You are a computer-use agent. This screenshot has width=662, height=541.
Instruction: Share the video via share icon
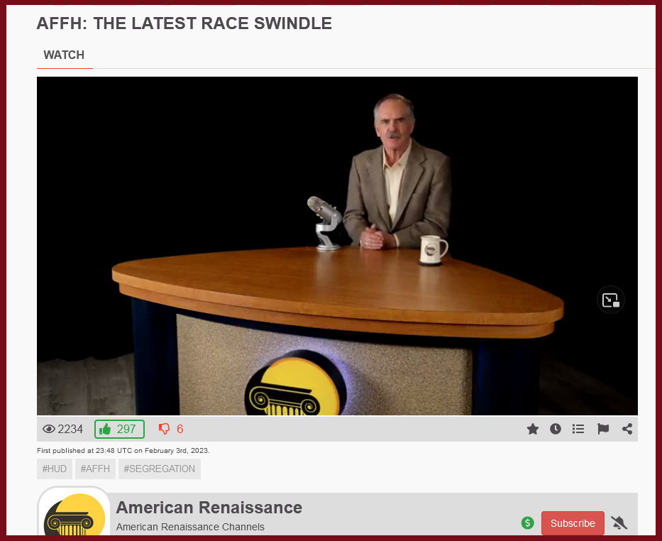coord(627,429)
